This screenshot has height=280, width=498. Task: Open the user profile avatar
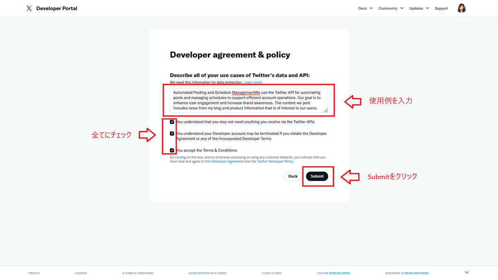pyautogui.click(x=461, y=8)
